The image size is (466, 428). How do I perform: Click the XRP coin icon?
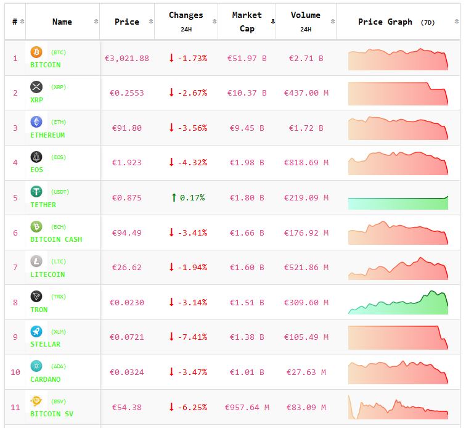(36, 87)
